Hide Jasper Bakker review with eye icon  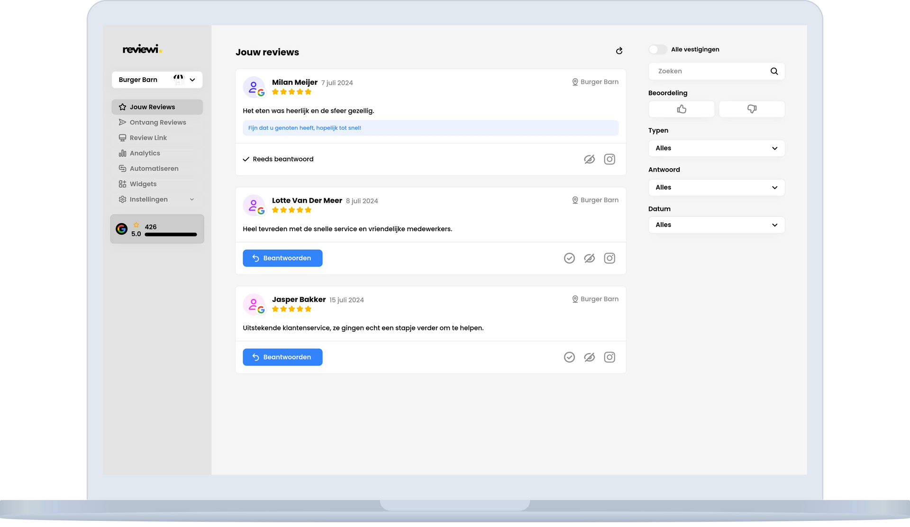tap(589, 357)
